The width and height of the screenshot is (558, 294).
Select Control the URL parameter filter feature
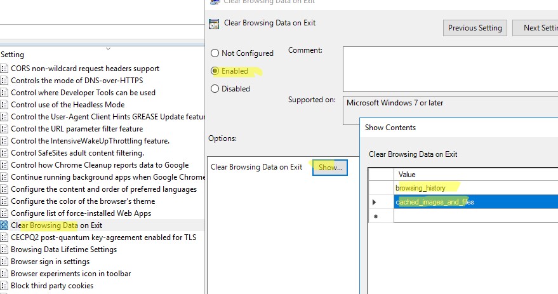[77, 129]
